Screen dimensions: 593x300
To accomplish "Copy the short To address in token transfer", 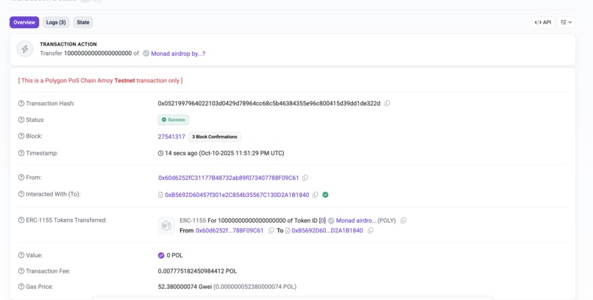I will [370, 230].
